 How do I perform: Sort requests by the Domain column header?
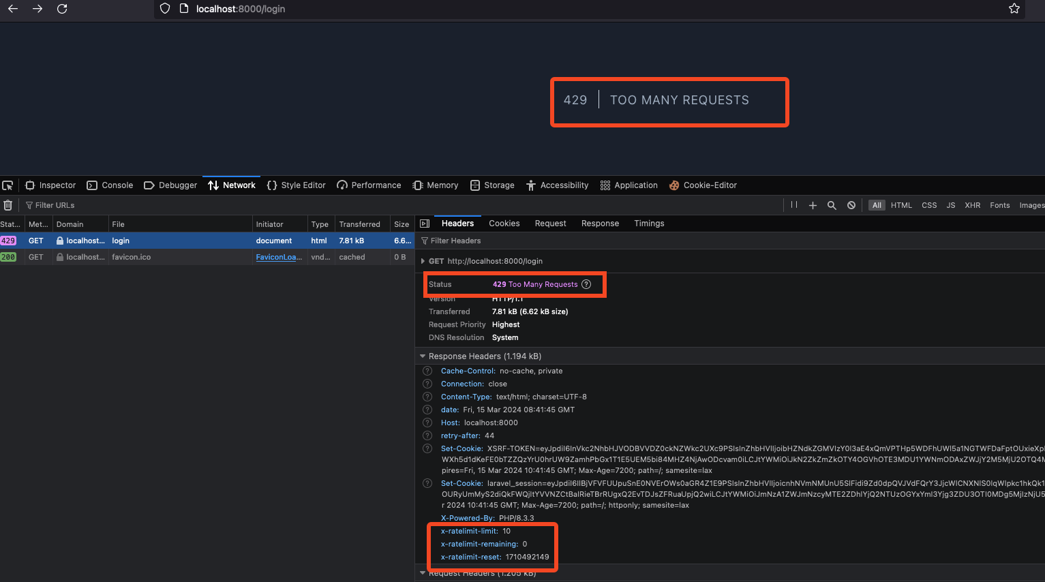(x=80, y=224)
